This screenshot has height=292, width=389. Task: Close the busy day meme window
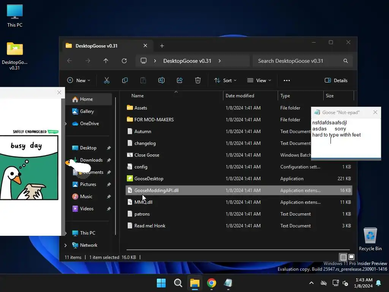click(59, 92)
